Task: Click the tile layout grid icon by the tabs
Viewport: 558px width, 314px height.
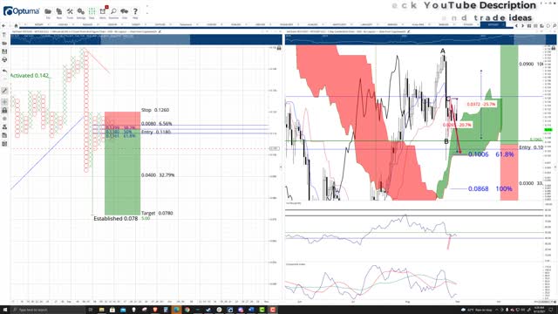Action: (529, 25)
